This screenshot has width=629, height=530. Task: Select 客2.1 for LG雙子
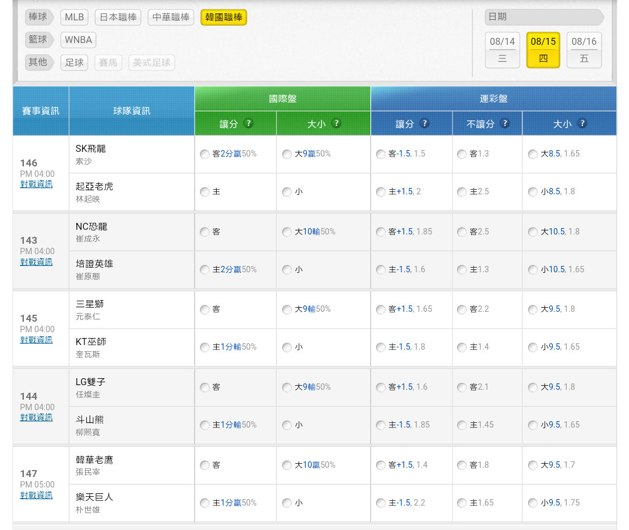(x=462, y=388)
